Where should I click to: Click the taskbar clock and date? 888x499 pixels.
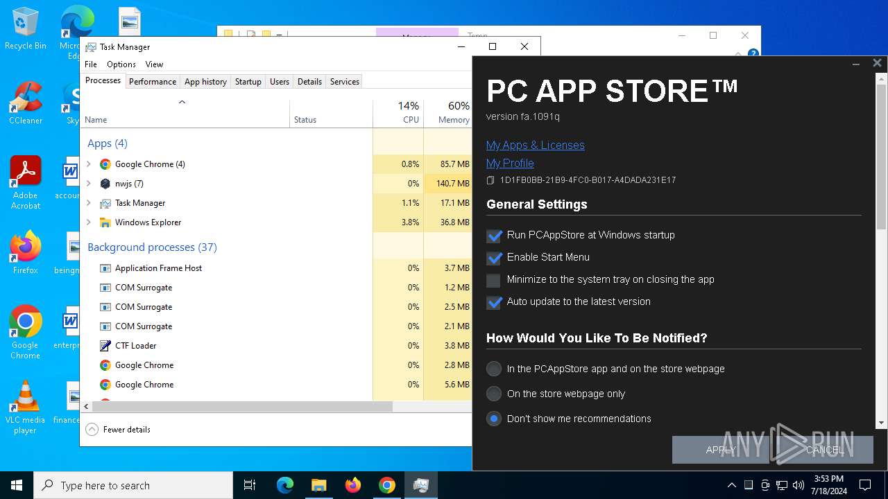point(828,485)
